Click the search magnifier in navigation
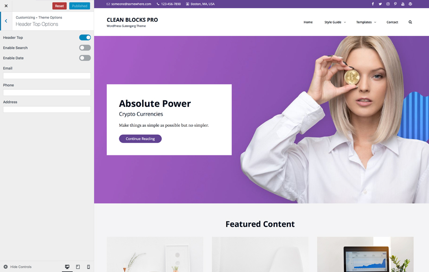Viewport: 429px width, 272px height. (x=410, y=22)
